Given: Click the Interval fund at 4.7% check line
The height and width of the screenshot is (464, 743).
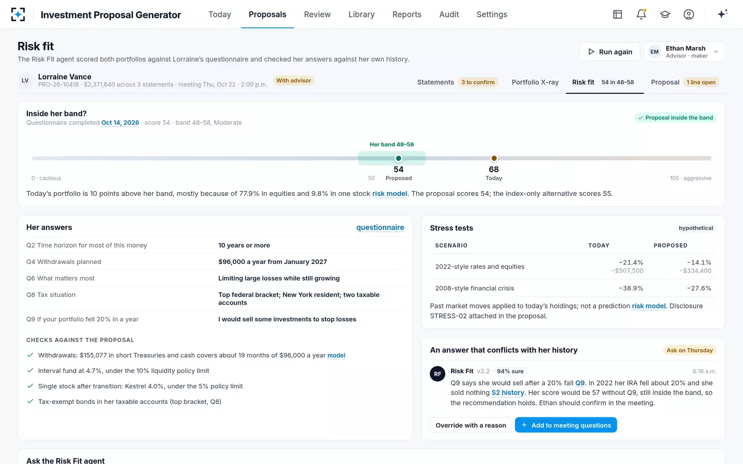Looking at the screenshot, I should [124, 371].
